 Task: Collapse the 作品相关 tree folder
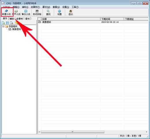click(3, 26)
